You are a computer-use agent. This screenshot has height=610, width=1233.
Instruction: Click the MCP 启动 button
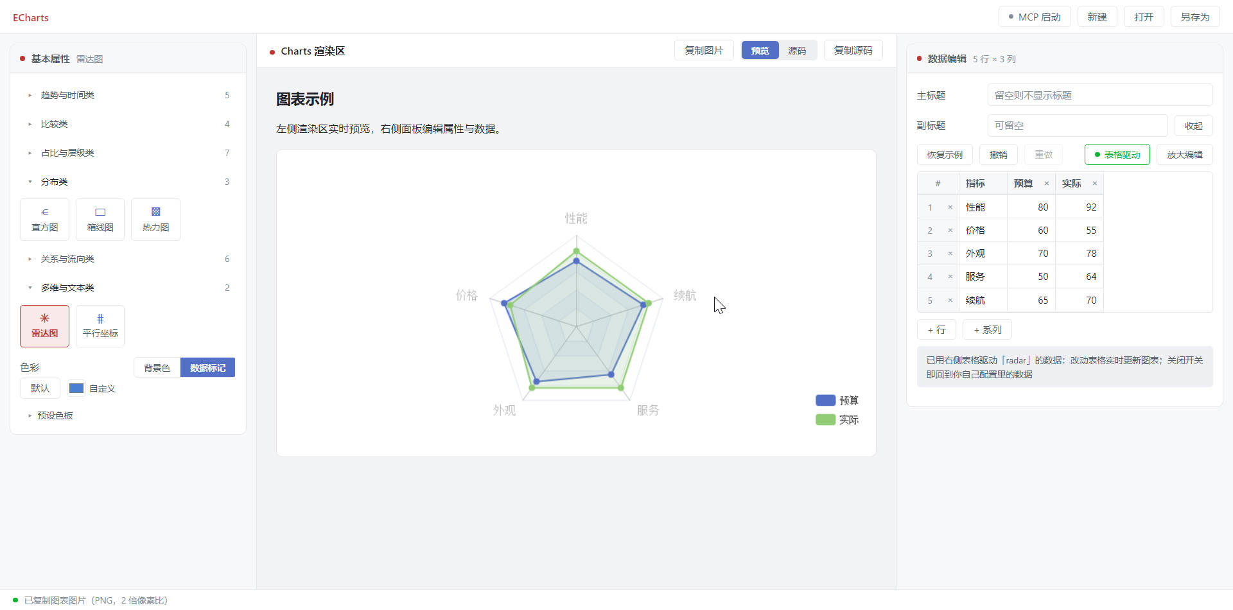click(1035, 17)
